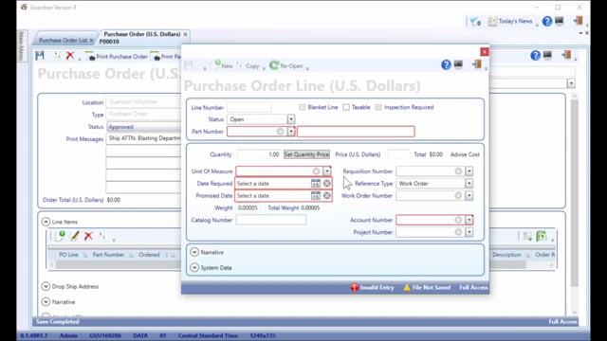Click Copy in the Purchase Order Line toolbar
Screen dimensions: 607x341
tap(248, 66)
